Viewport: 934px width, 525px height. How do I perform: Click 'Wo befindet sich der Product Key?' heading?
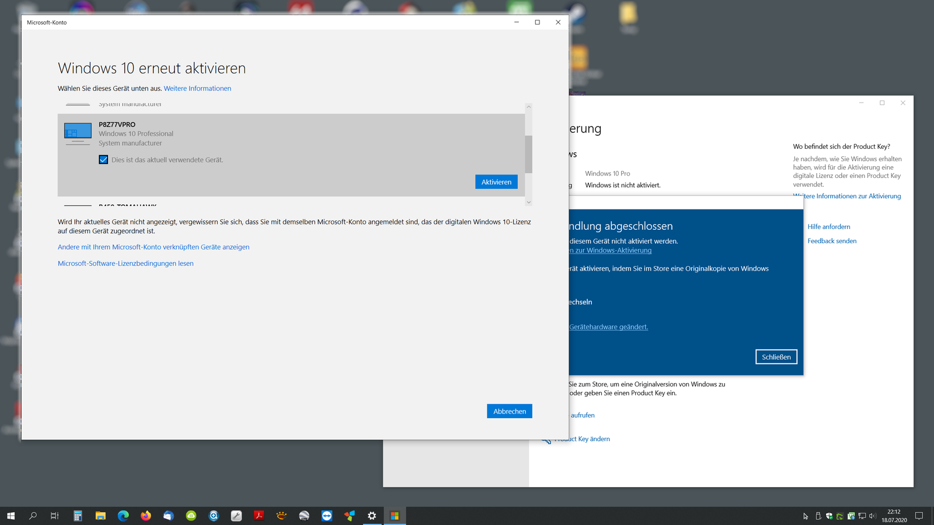tap(841, 147)
